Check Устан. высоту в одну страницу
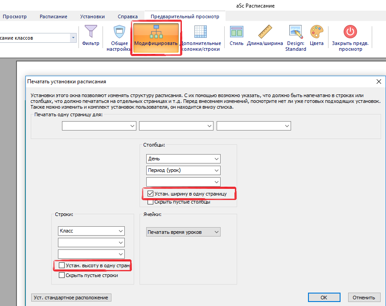The image size is (386, 306). pos(62,265)
